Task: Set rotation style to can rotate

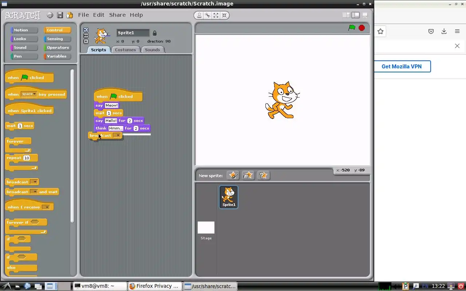Action: pos(86,30)
